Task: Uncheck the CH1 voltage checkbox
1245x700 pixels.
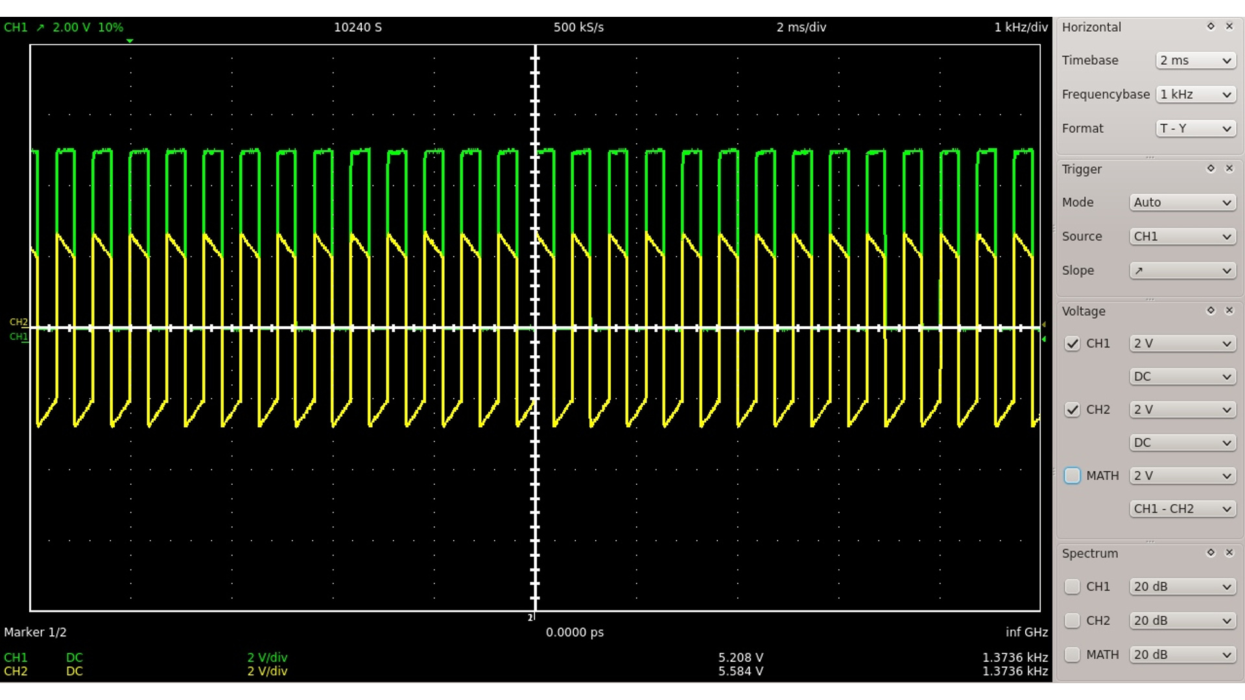Action: pyautogui.click(x=1073, y=344)
